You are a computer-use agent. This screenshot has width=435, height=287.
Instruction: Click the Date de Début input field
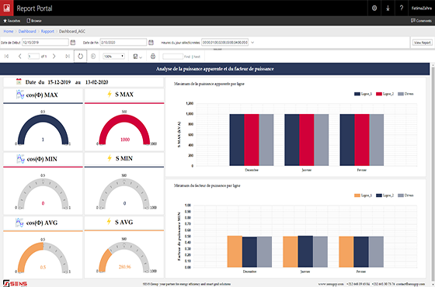point(45,43)
